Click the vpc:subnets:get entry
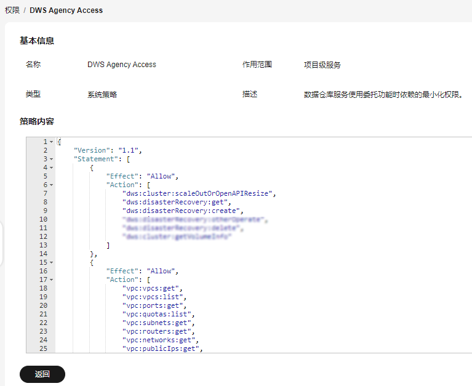The height and width of the screenshot is (386, 472). tap(158, 323)
